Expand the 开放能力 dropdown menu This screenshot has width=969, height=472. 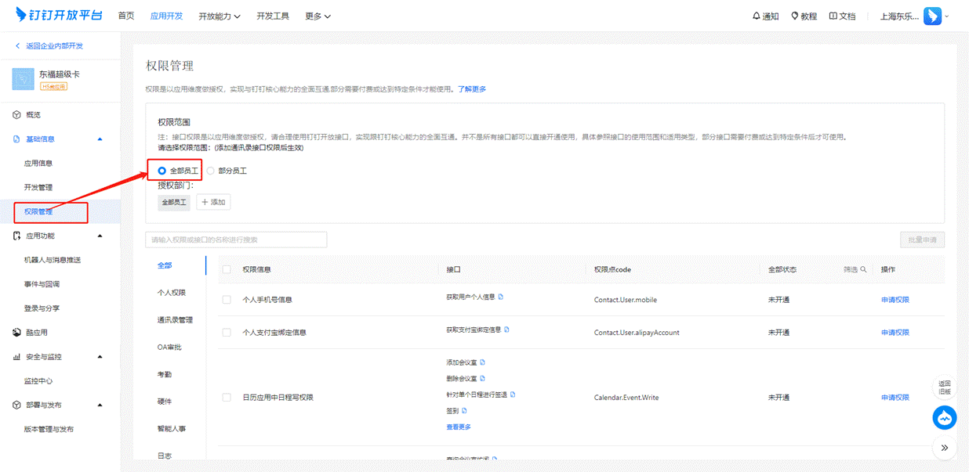(x=219, y=16)
